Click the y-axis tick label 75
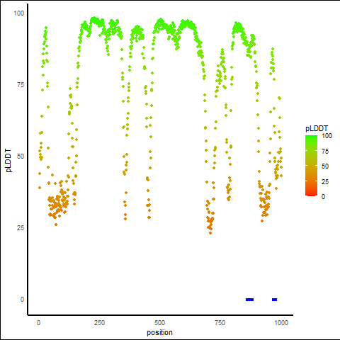Viewport: 340px width, 340px height. pyautogui.click(x=21, y=85)
